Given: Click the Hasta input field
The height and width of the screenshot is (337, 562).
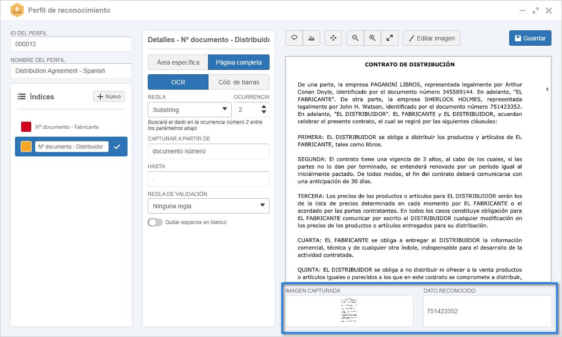Looking at the screenshot, I should (208, 179).
